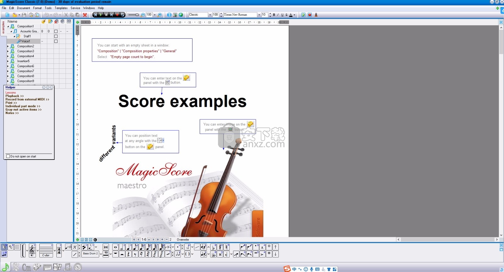Image resolution: width=504 pixels, height=272 pixels.
Task: Open the C-dur key signature dropdown arrow
Action: tap(54, 250)
